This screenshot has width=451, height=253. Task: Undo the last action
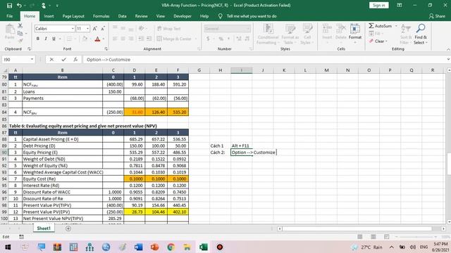[19, 6]
